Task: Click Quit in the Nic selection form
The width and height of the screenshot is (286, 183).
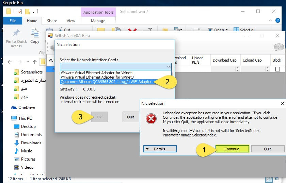Action: click(131, 117)
